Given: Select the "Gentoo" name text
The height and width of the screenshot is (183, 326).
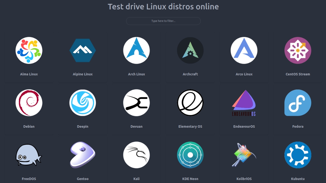Looking at the screenshot, I should pos(83,179).
